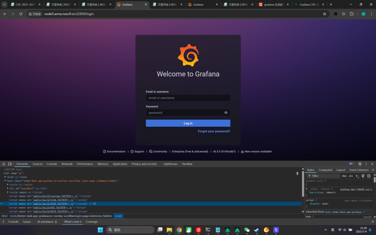Add a new style rule

point(357,176)
